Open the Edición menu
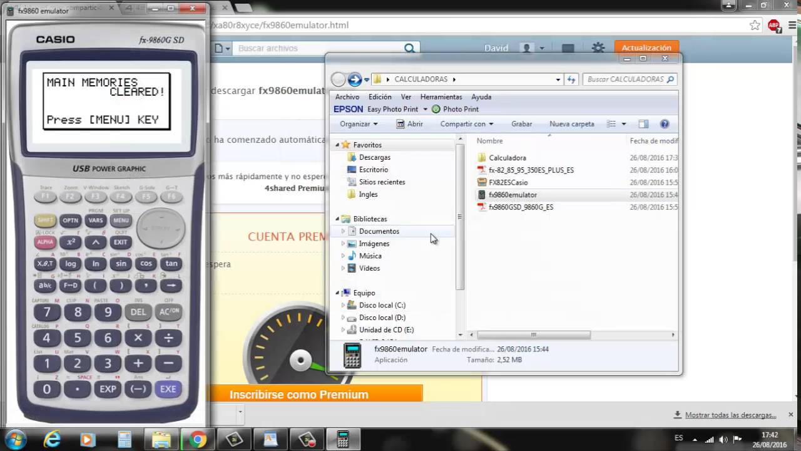This screenshot has width=801, height=451. click(380, 97)
